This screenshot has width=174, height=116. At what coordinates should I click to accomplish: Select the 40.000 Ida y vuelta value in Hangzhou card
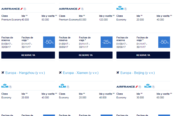(x=45, y=97)
